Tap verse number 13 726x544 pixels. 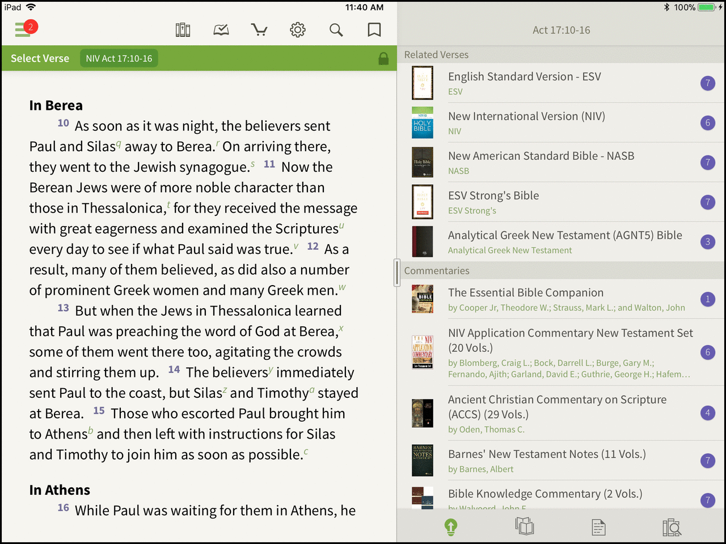click(x=63, y=308)
